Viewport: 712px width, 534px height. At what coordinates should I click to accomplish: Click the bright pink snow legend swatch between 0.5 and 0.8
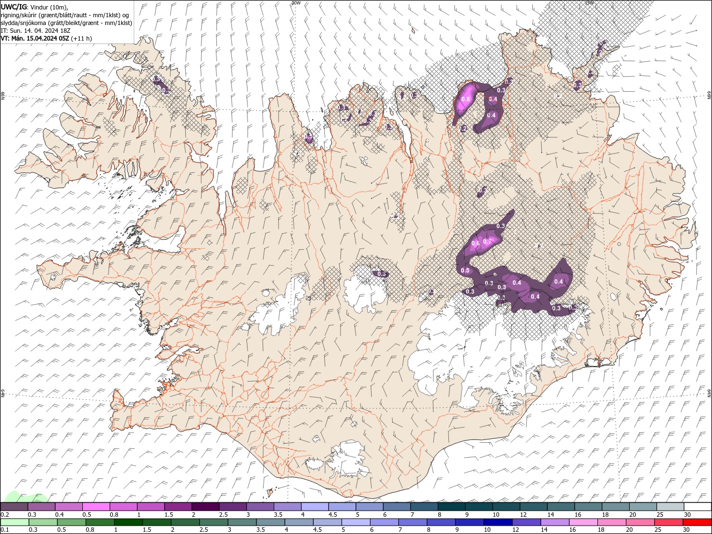coord(96,507)
